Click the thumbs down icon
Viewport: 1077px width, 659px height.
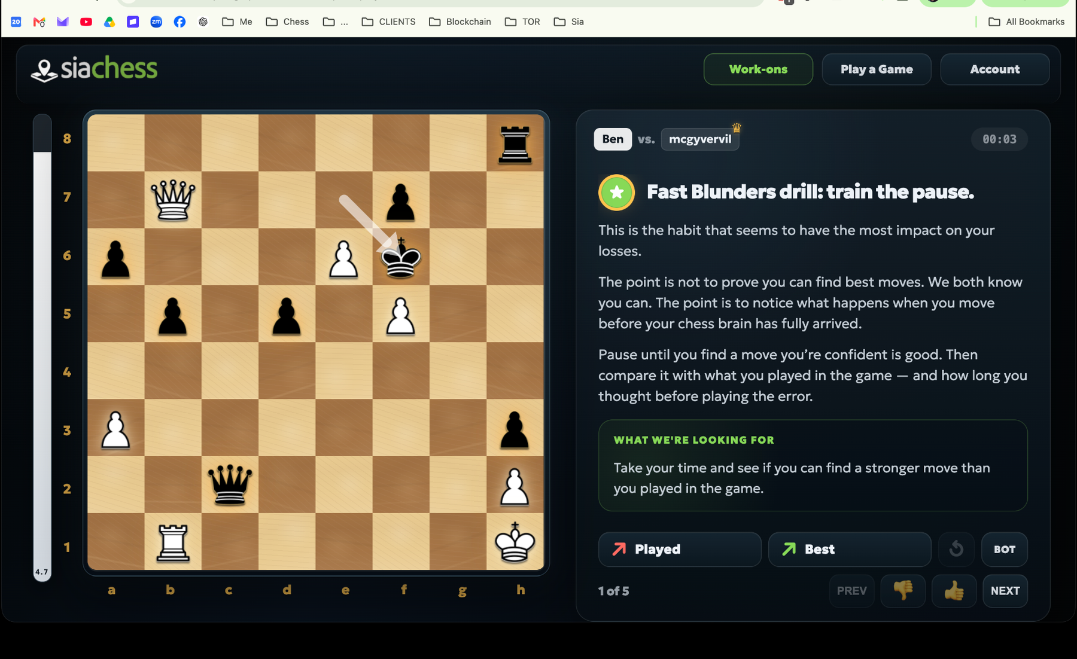coord(903,591)
